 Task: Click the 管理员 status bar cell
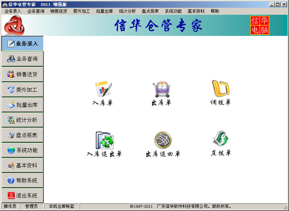coord(32,206)
